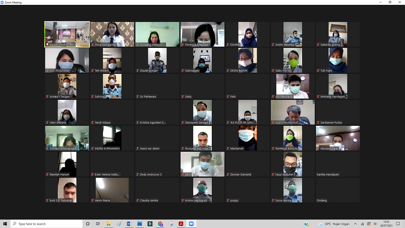405x228 pixels.
Task: Select the KANWIL SUMATER pinned video tile
Action: click(67, 34)
